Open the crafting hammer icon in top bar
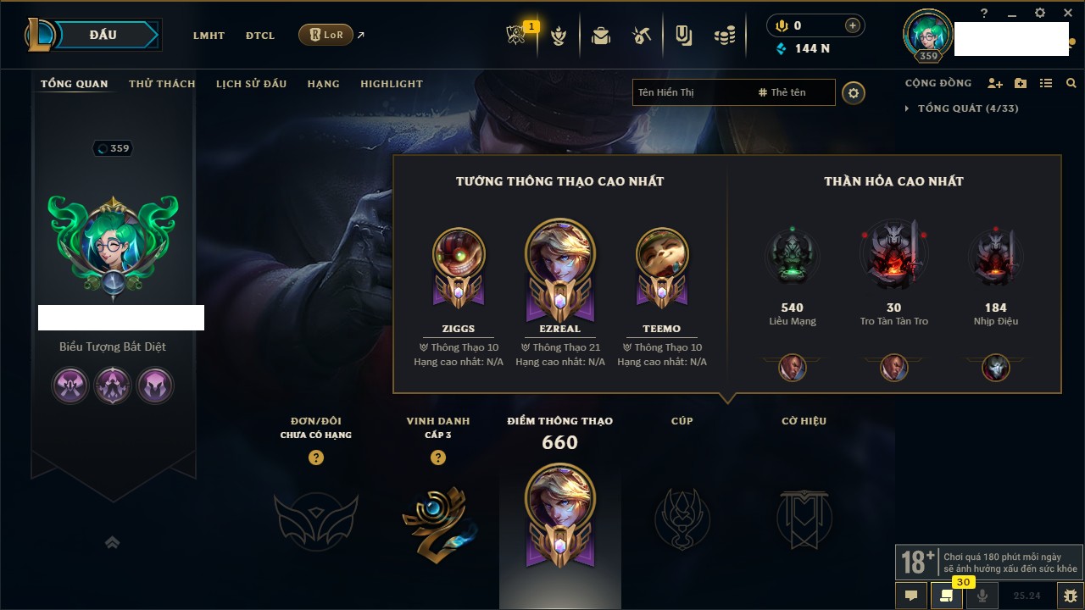This screenshot has width=1085, height=610. coord(642,36)
